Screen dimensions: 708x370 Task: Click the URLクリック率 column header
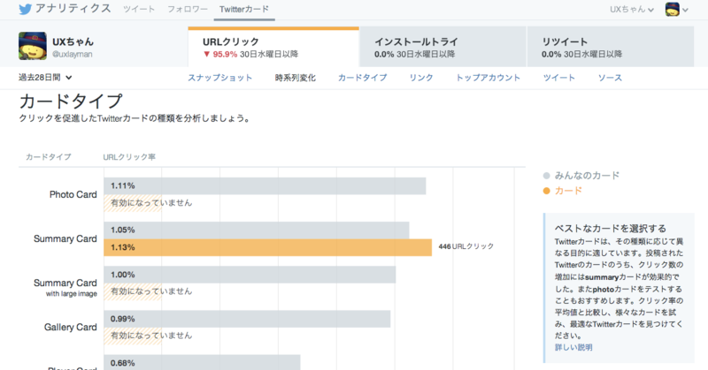pyautogui.click(x=129, y=157)
